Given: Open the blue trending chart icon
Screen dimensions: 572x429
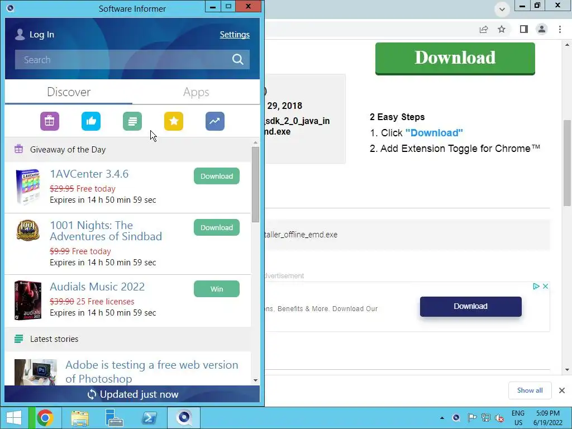Looking at the screenshot, I should pos(215,121).
